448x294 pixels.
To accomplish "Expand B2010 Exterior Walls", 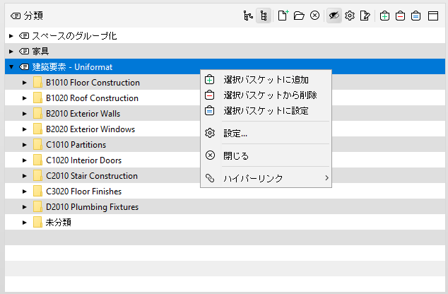I will pos(25,114).
